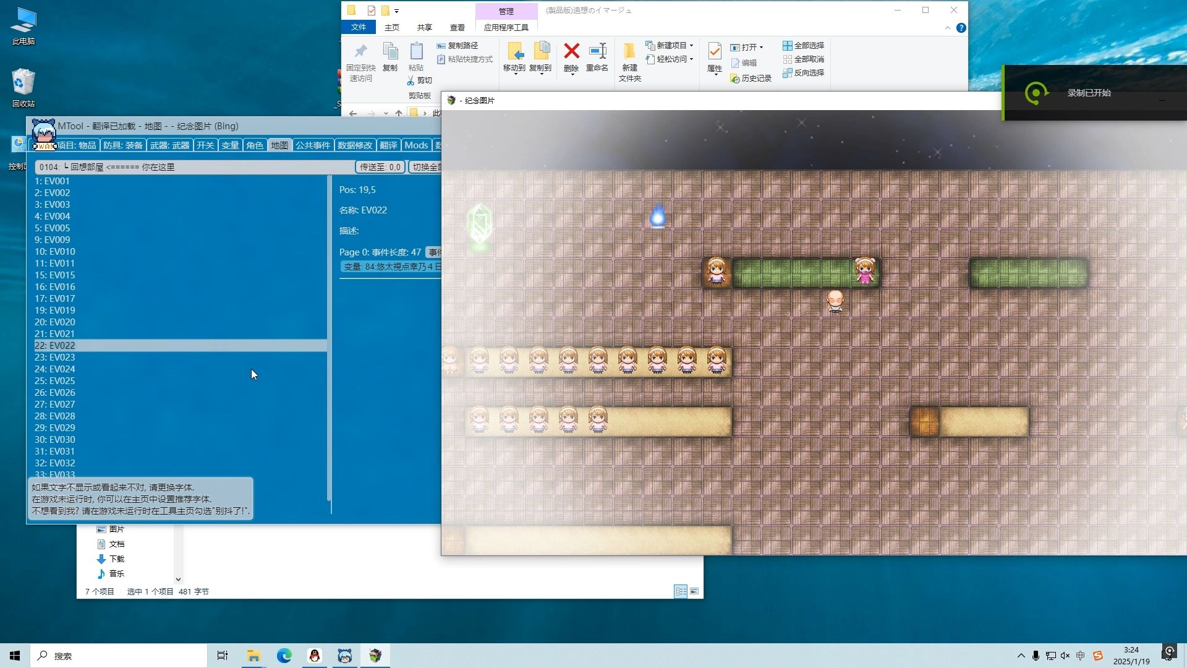Image resolution: width=1187 pixels, height=668 pixels.
Task: Click MTool event list vertical scrollbar
Action: coord(330,338)
